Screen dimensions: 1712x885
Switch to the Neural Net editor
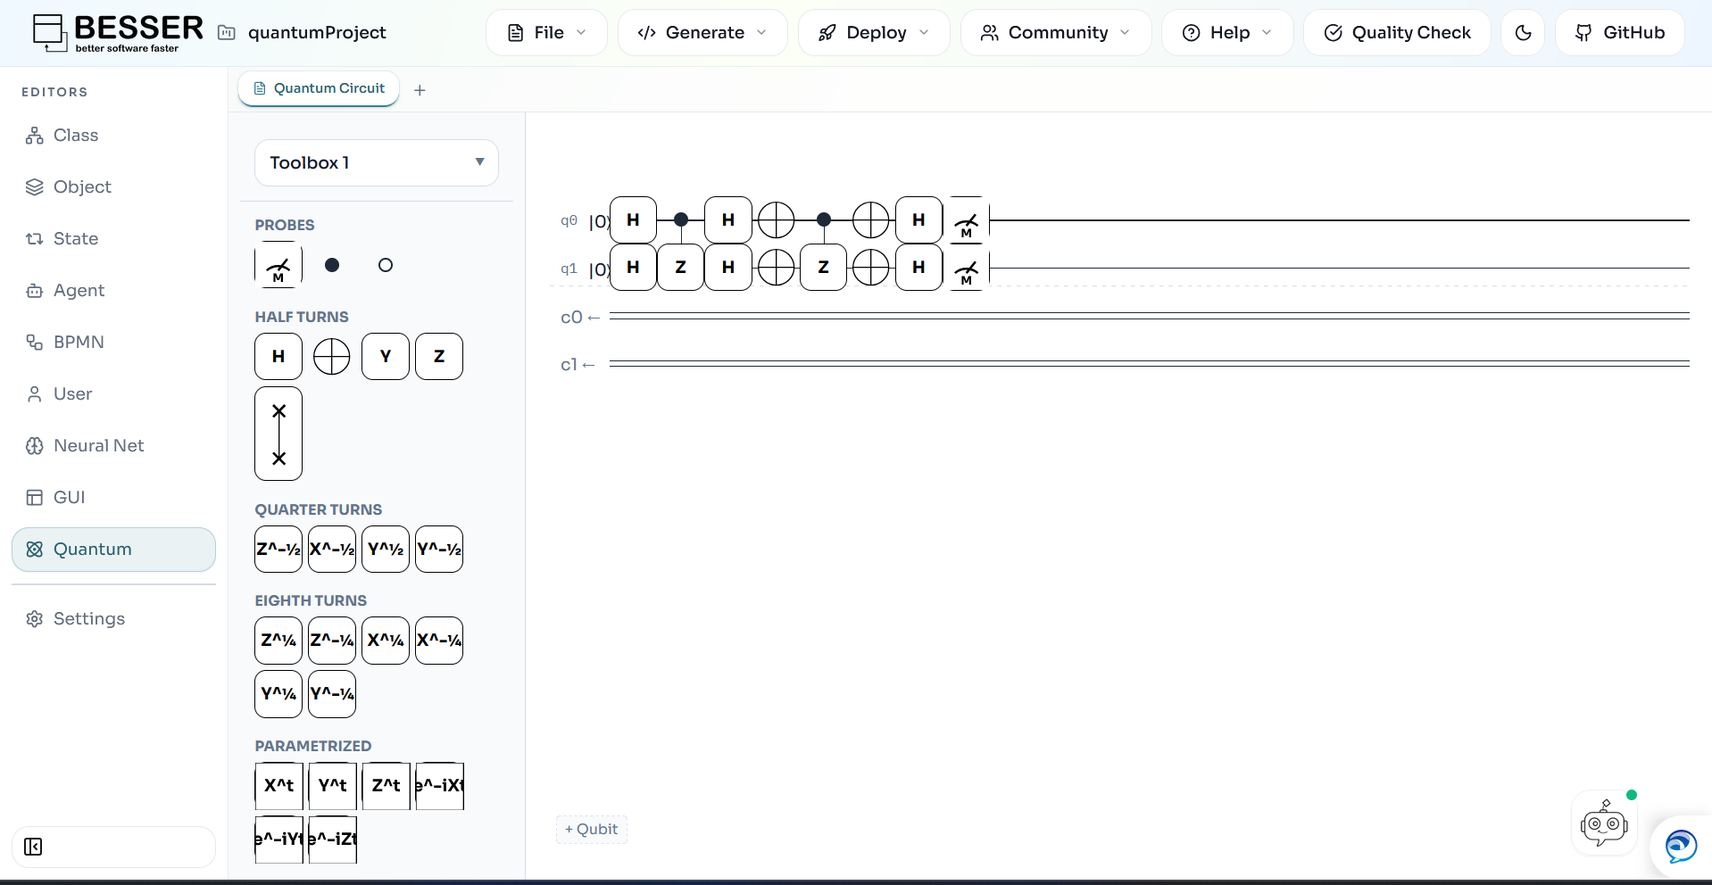coord(113,446)
